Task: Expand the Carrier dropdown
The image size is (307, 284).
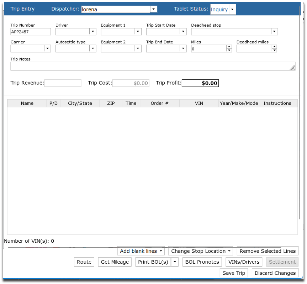Action: [47, 48]
